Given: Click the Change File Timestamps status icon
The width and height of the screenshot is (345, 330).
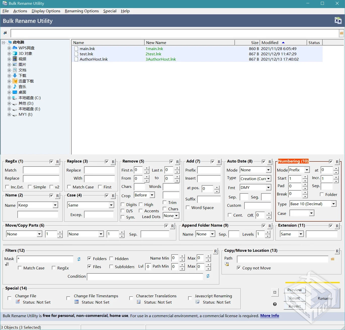Looking at the screenshot, I should [x=76, y=302].
